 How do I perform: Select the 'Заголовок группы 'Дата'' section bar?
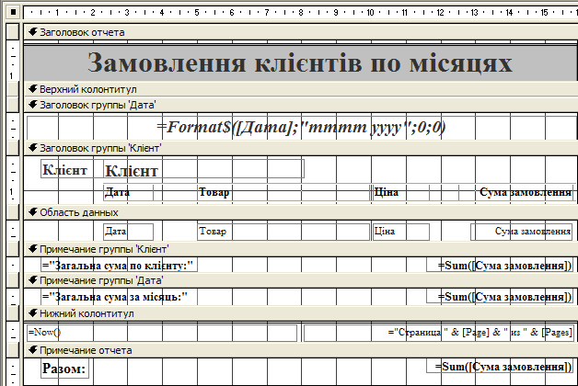coord(301,105)
